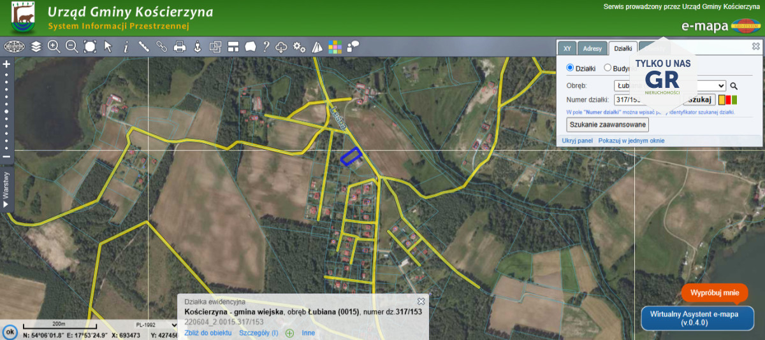Select the Działki radio button
Screen dimensions: 765x340
(x=571, y=68)
